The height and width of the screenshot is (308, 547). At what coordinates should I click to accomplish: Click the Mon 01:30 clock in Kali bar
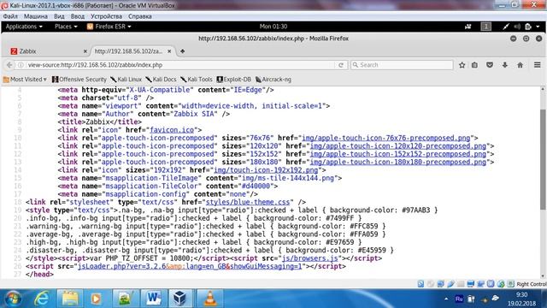point(273,27)
